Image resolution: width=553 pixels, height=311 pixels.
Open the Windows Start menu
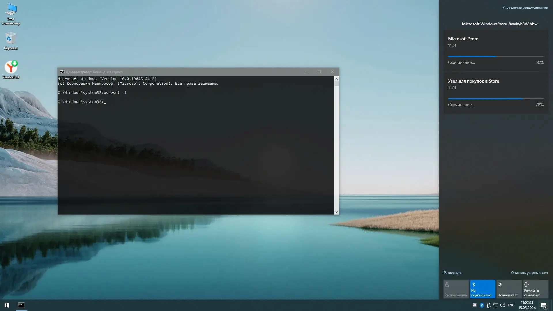coord(7,305)
